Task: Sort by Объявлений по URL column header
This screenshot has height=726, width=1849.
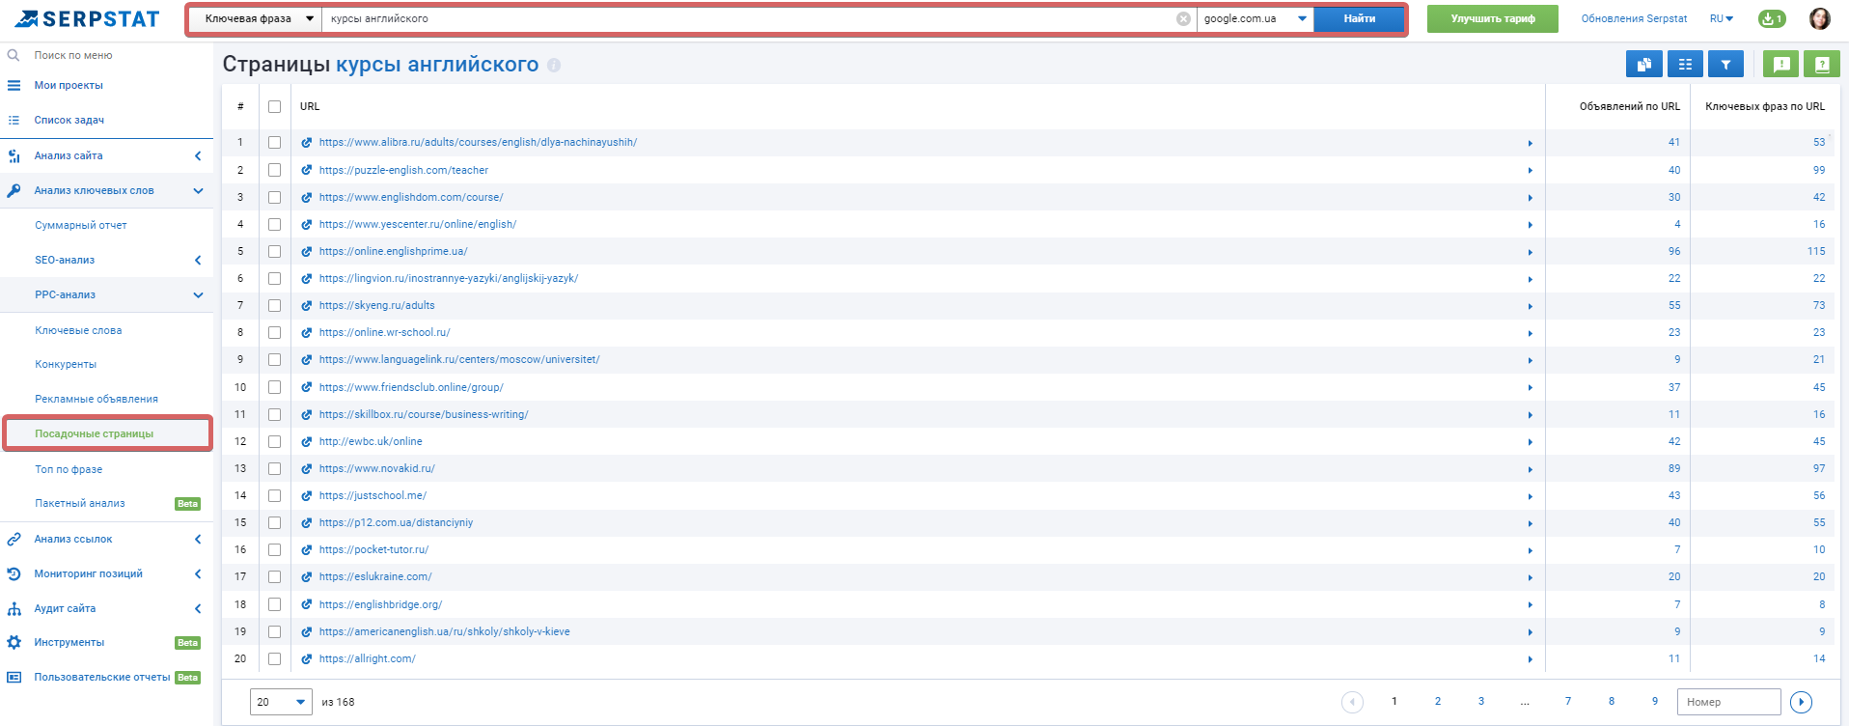Action: [x=1629, y=106]
